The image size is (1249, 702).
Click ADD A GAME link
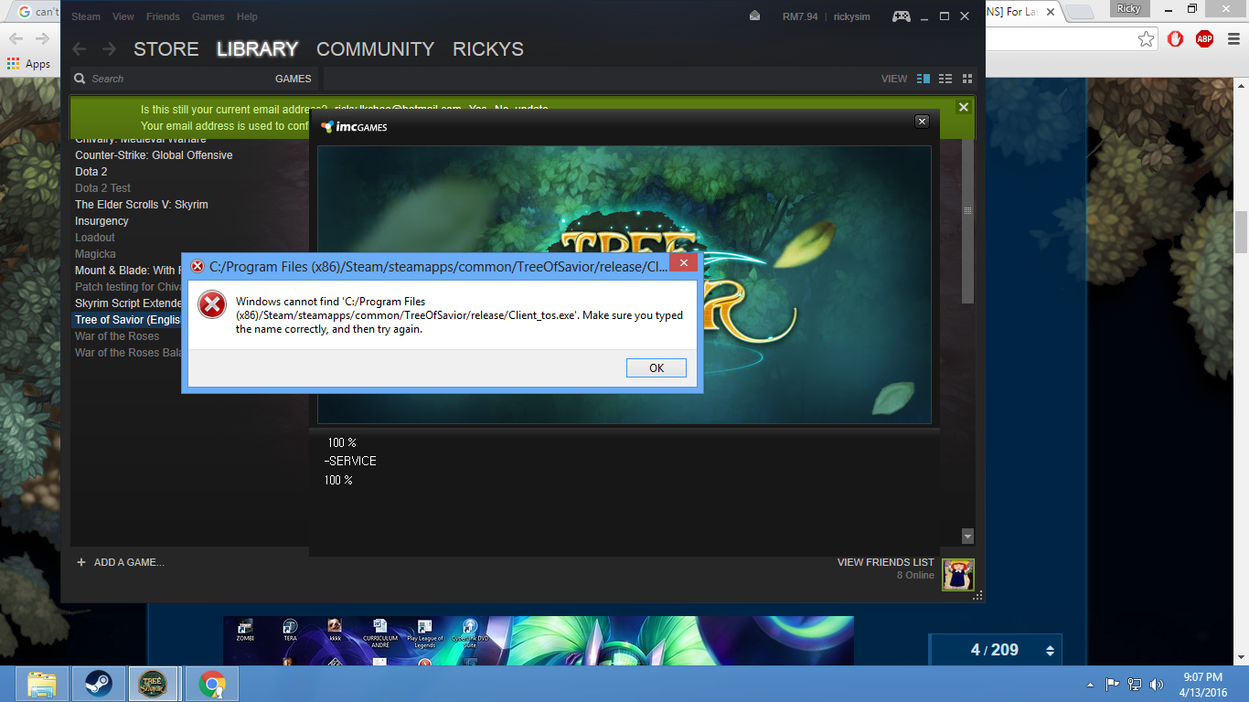pos(128,562)
